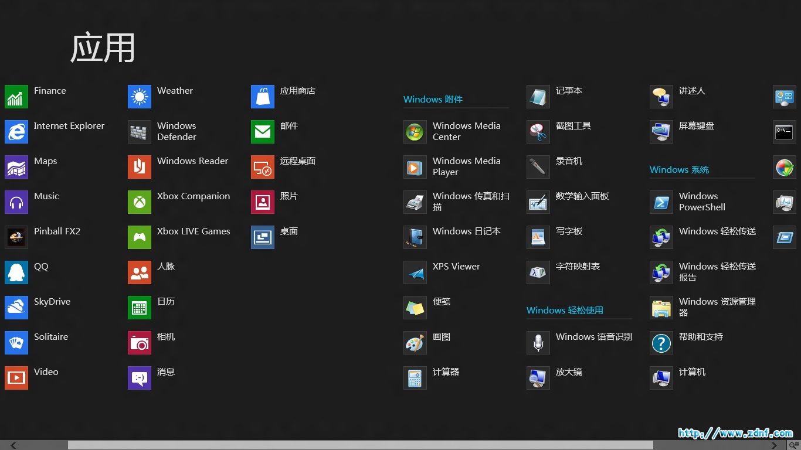Open 录音机 sound recorder
This screenshot has height=450, width=801.
click(x=538, y=167)
